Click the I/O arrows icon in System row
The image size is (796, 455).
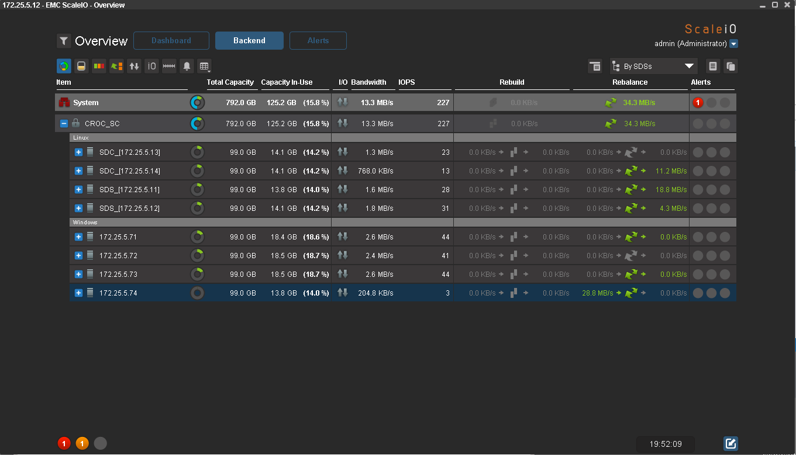tap(343, 102)
